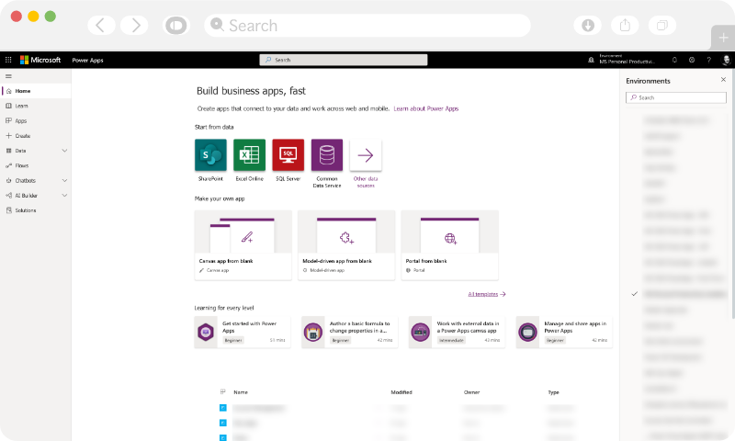Start from SharePoint data icon

pyautogui.click(x=210, y=155)
